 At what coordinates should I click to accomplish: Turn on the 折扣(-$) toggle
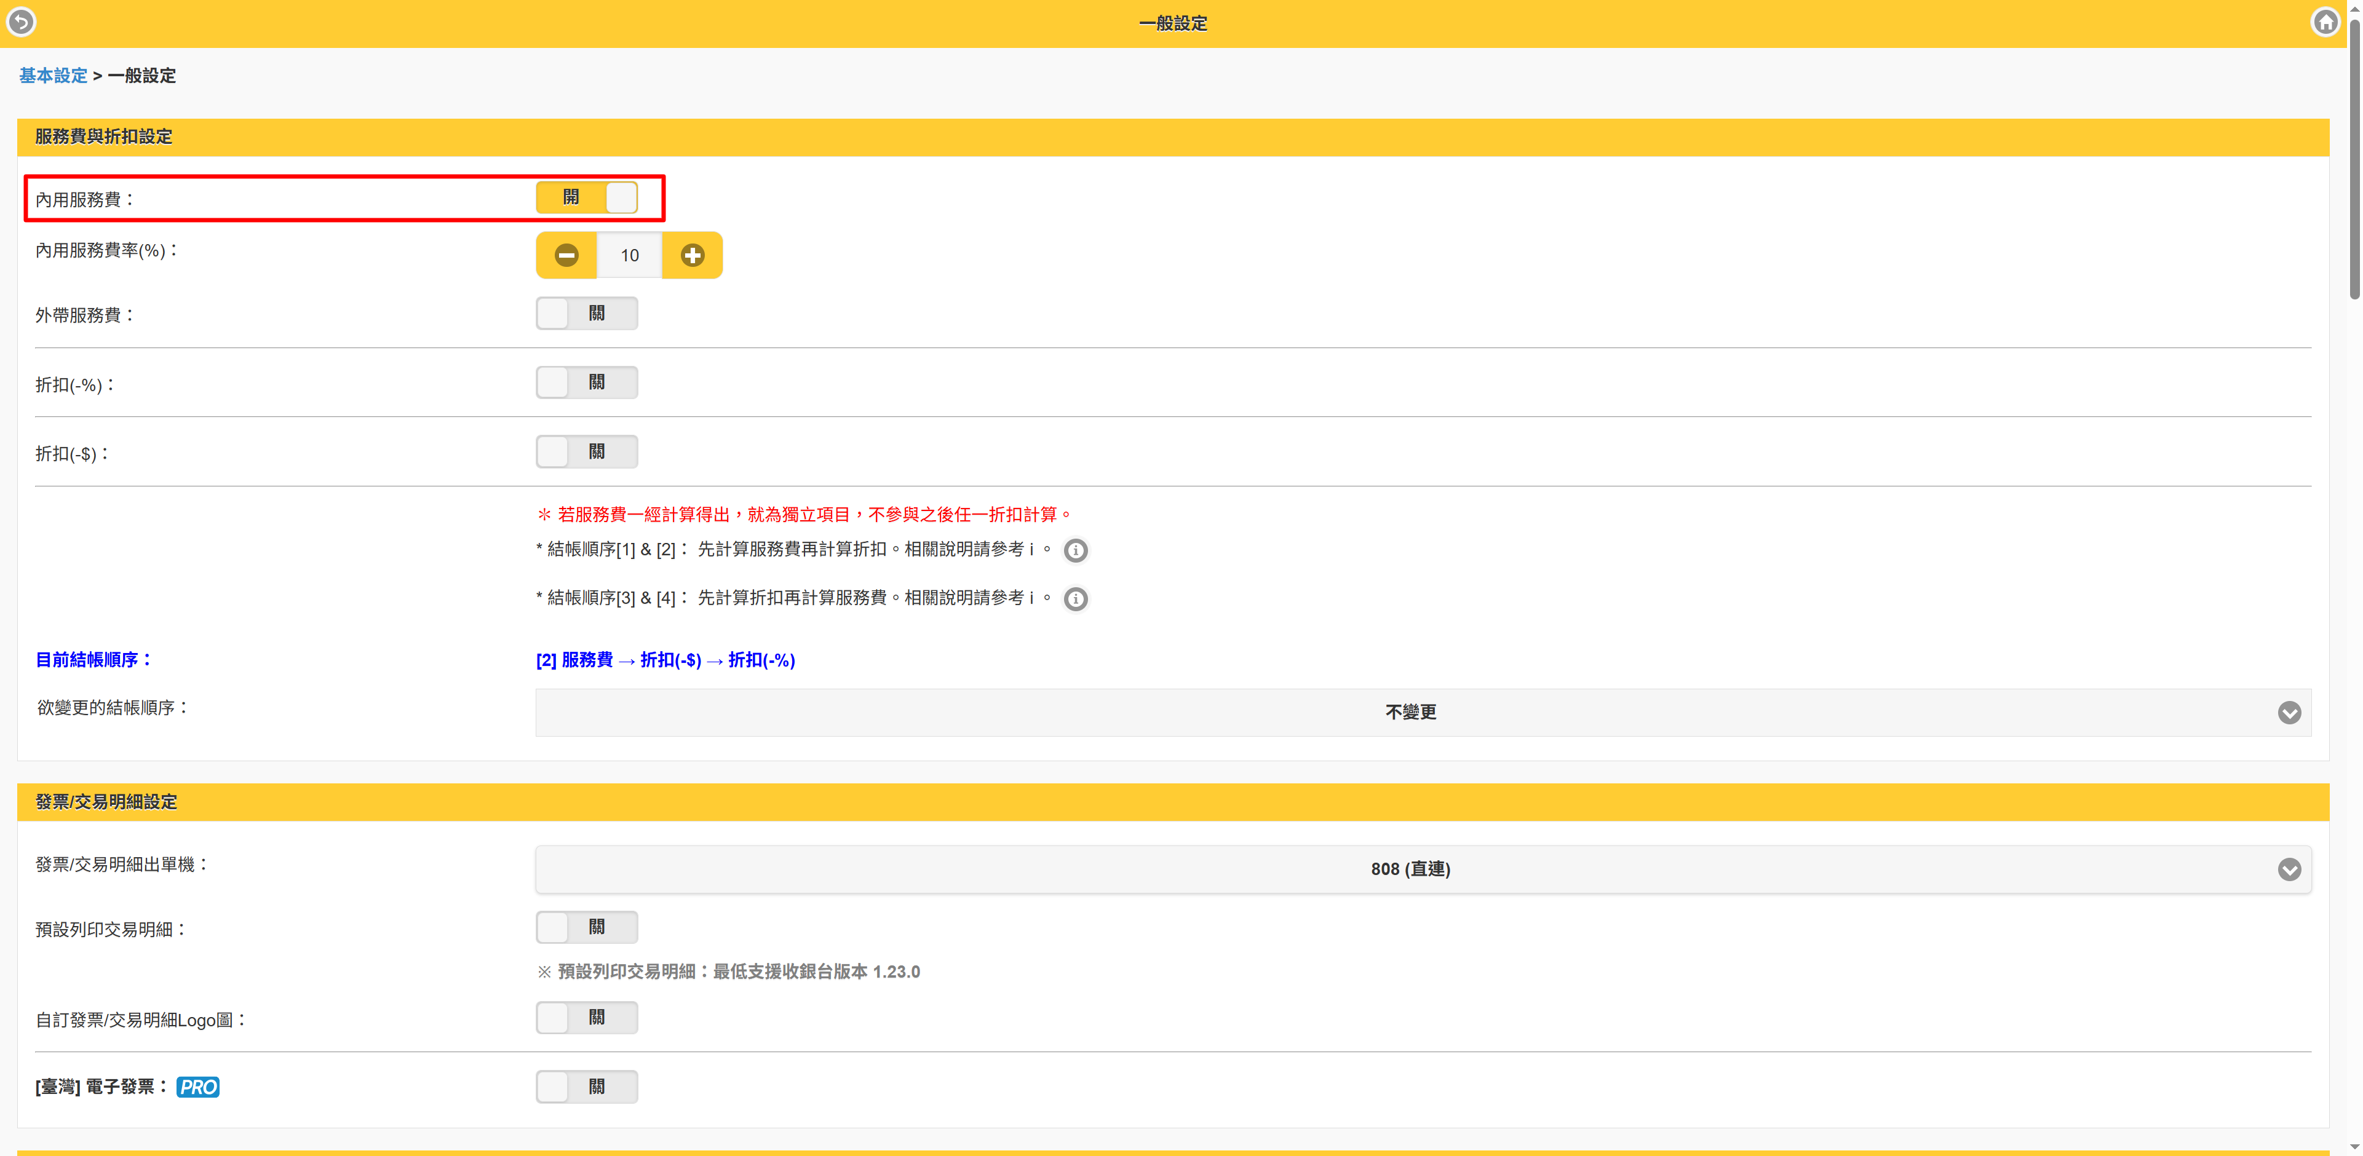(x=586, y=452)
